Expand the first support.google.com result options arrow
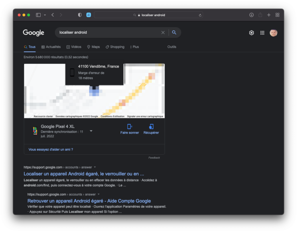The height and width of the screenshot is (232, 297). [x=95, y=167]
